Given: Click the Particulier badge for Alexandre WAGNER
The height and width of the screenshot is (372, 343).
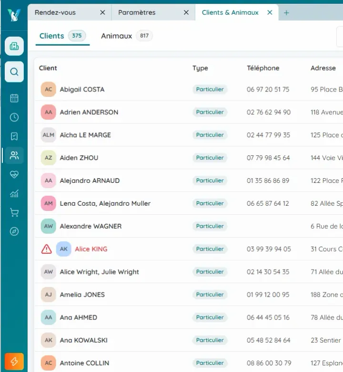Looking at the screenshot, I should 210,226.
